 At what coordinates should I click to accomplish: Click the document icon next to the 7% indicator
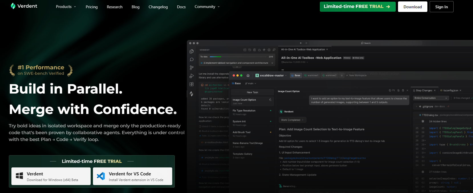click(x=398, y=90)
